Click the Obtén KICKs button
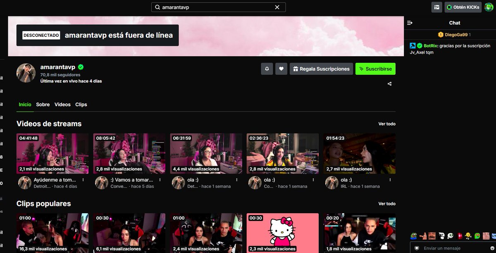496x253 pixels. tap(463, 7)
